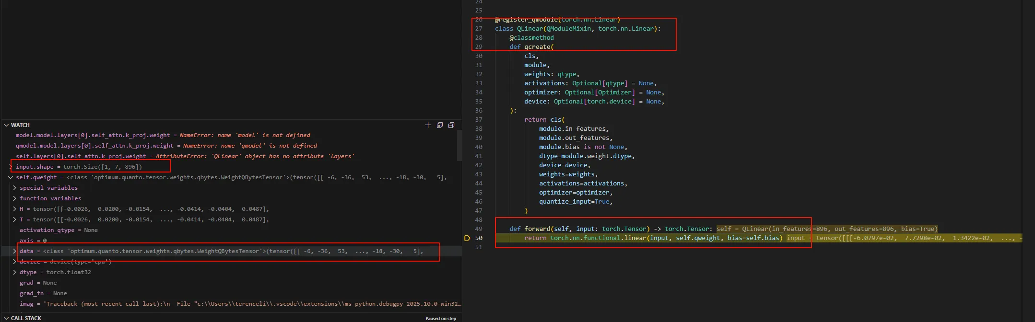Click 'module.in_features,' code line

[x=574, y=129]
